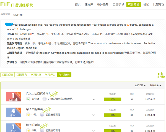Screen dimensions: 166x132
Task: Click the paw level icon beside 初中级
Action: [x=28, y=99]
